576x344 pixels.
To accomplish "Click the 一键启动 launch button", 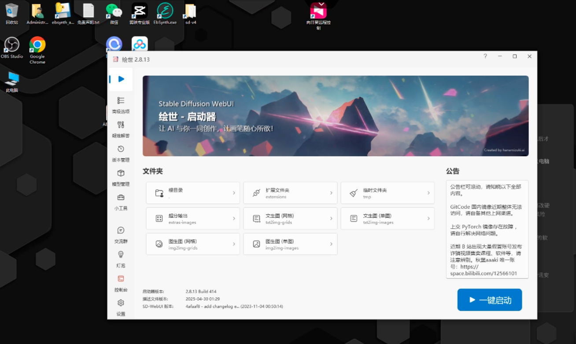I will [490, 300].
